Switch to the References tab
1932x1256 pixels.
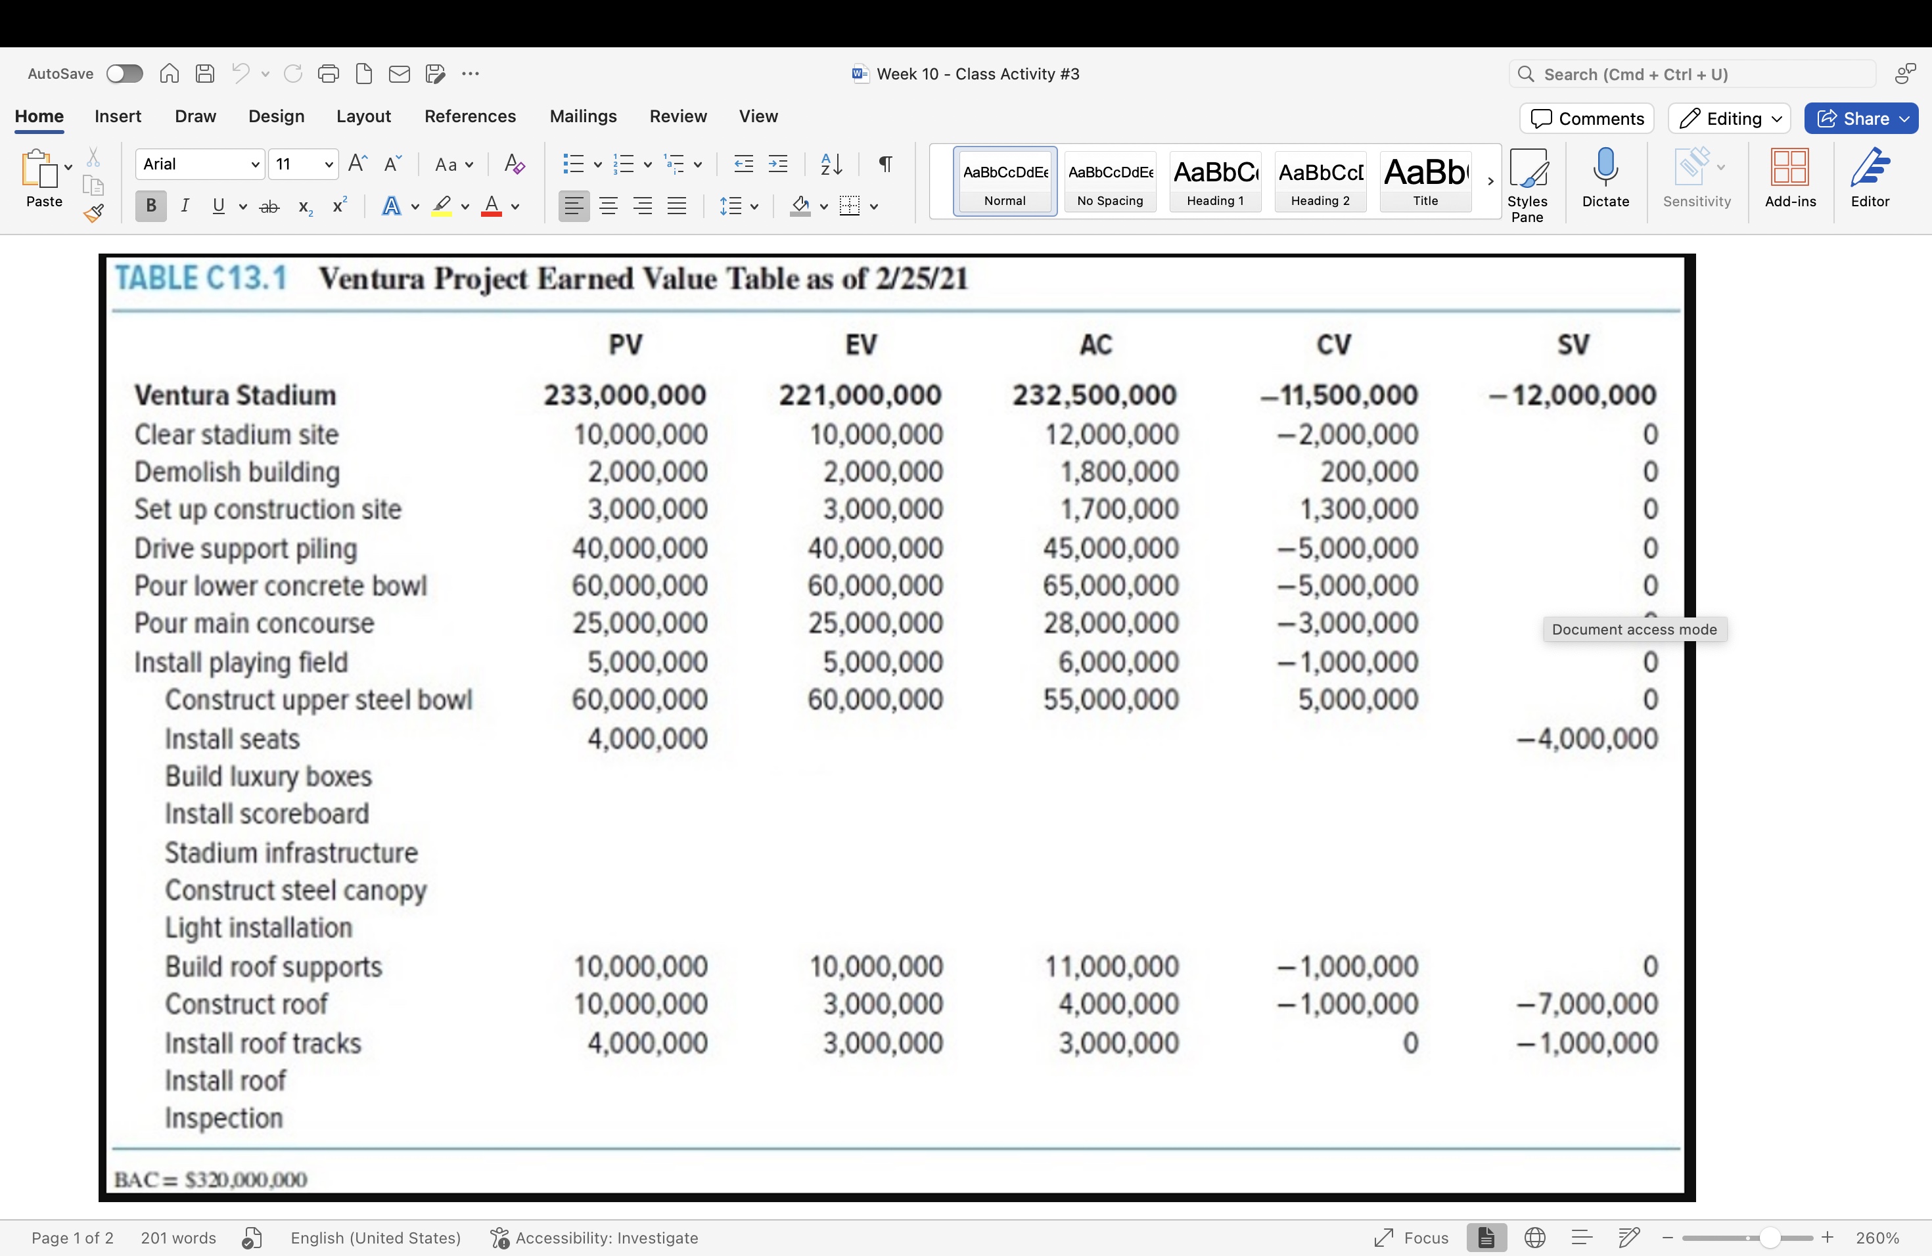tap(470, 116)
